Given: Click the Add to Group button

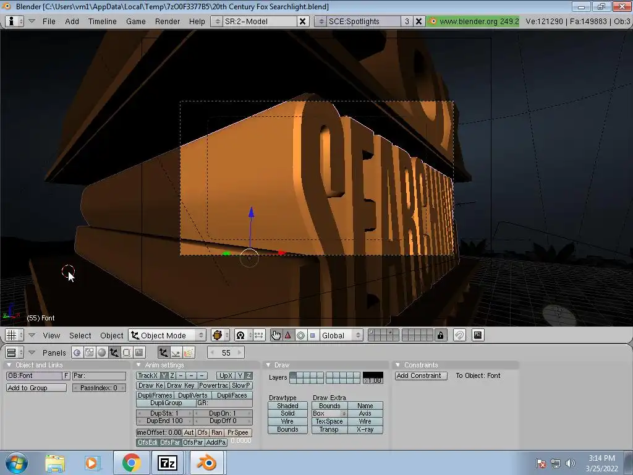Looking at the screenshot, I should coord(36,388).
